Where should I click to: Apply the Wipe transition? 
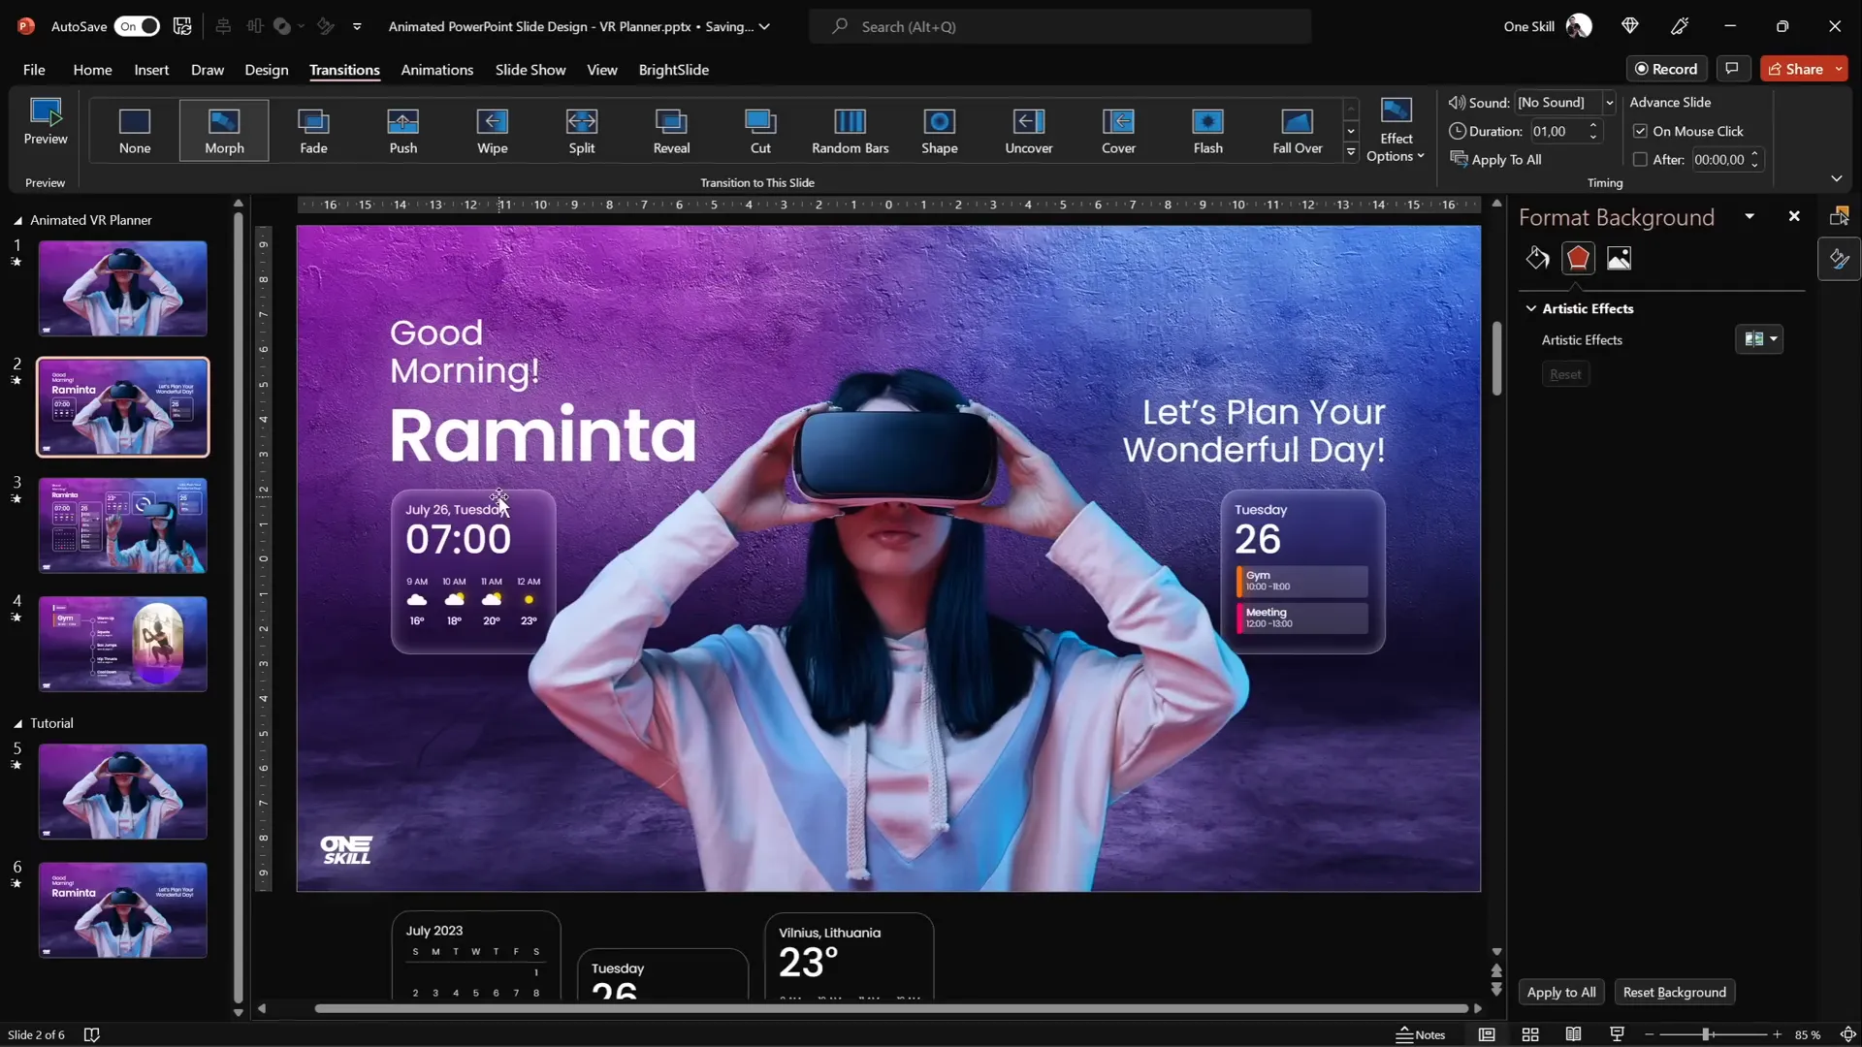[493, 130]
